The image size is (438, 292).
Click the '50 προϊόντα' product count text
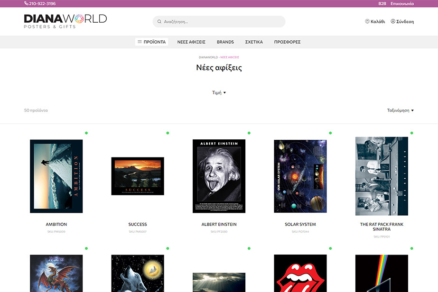(x=36, y=110)
